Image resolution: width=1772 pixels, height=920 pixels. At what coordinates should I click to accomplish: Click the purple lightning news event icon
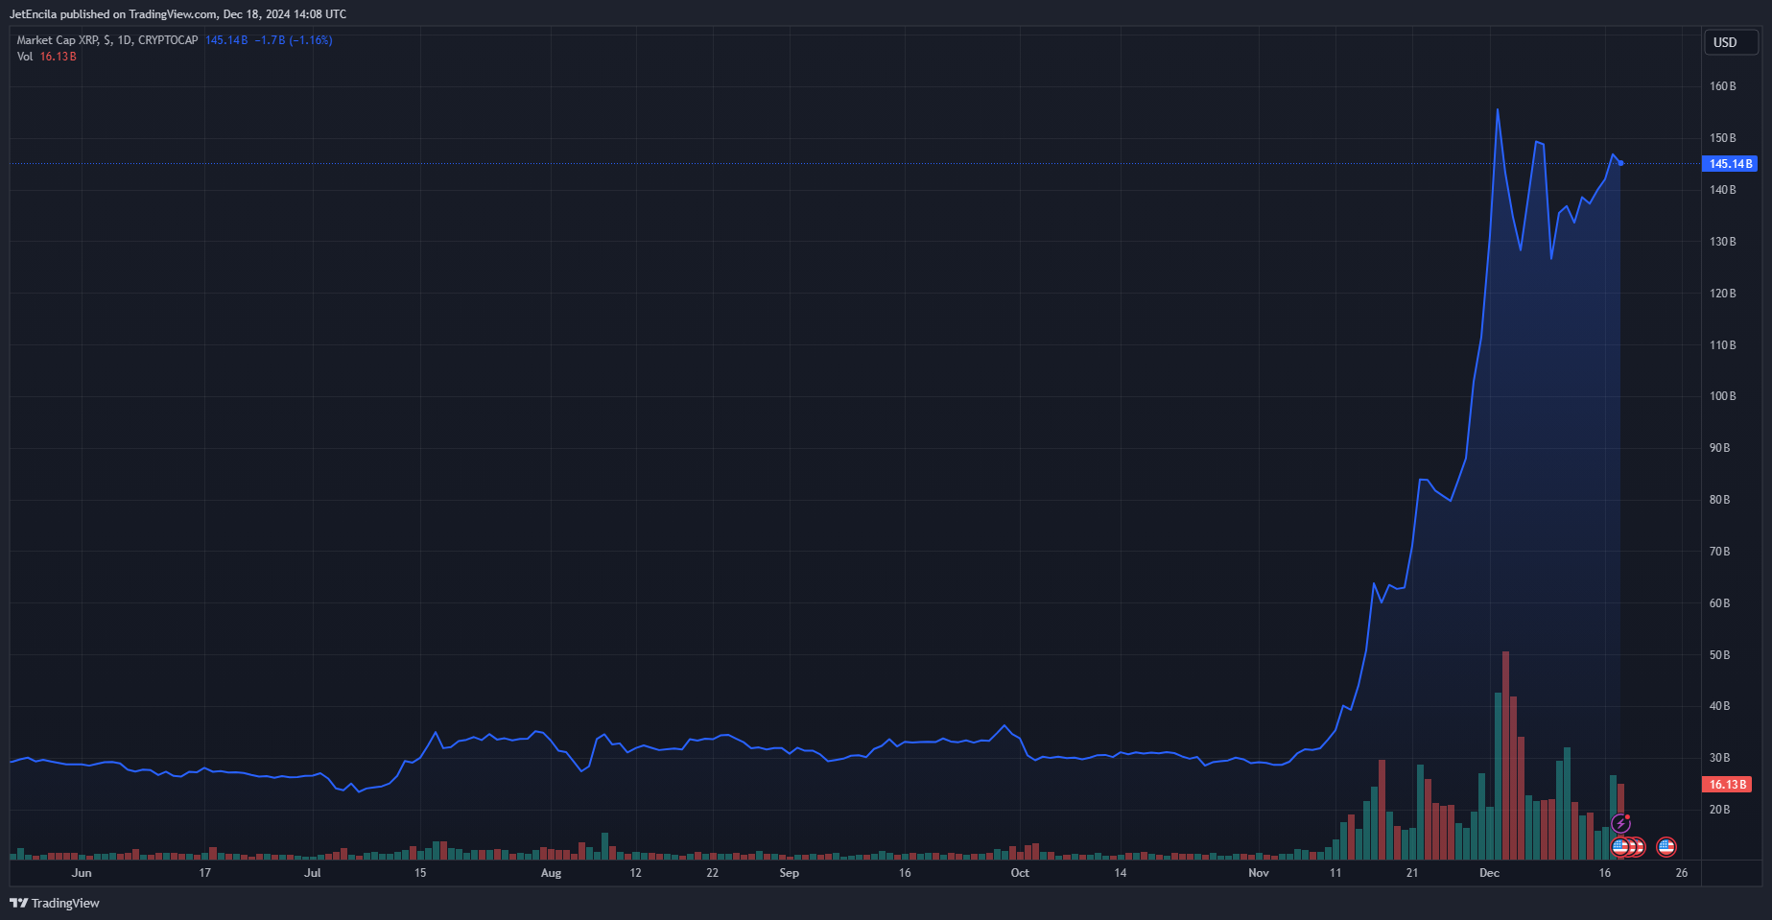[x=1620, y=824]
